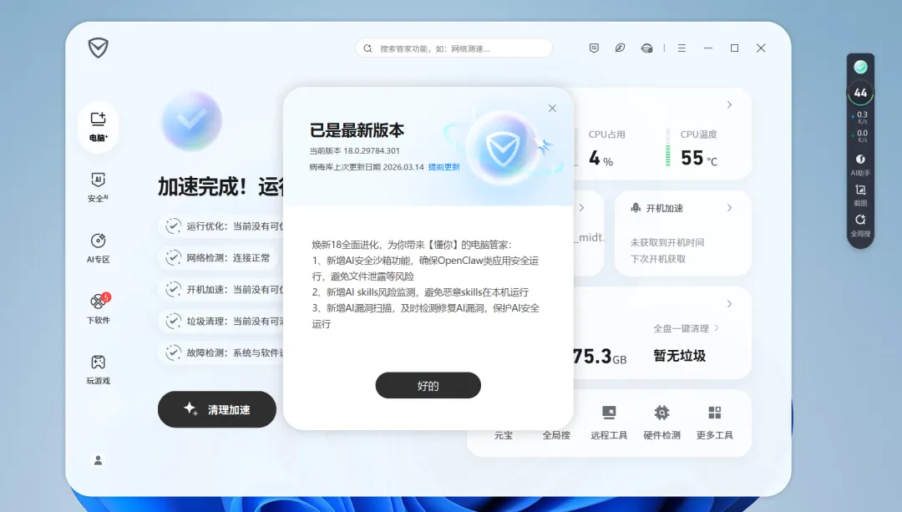Screen dimensions: 902x512
Task: Click the leaf skin icon in title bar
Action: coord(620,48)
